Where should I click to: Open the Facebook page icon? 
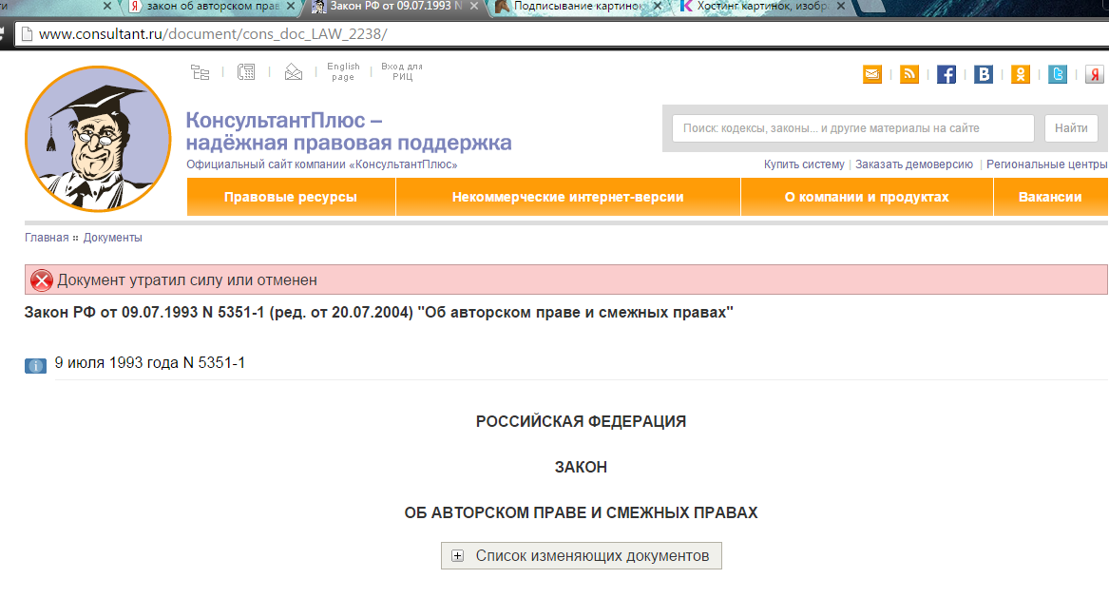point(946,74)
